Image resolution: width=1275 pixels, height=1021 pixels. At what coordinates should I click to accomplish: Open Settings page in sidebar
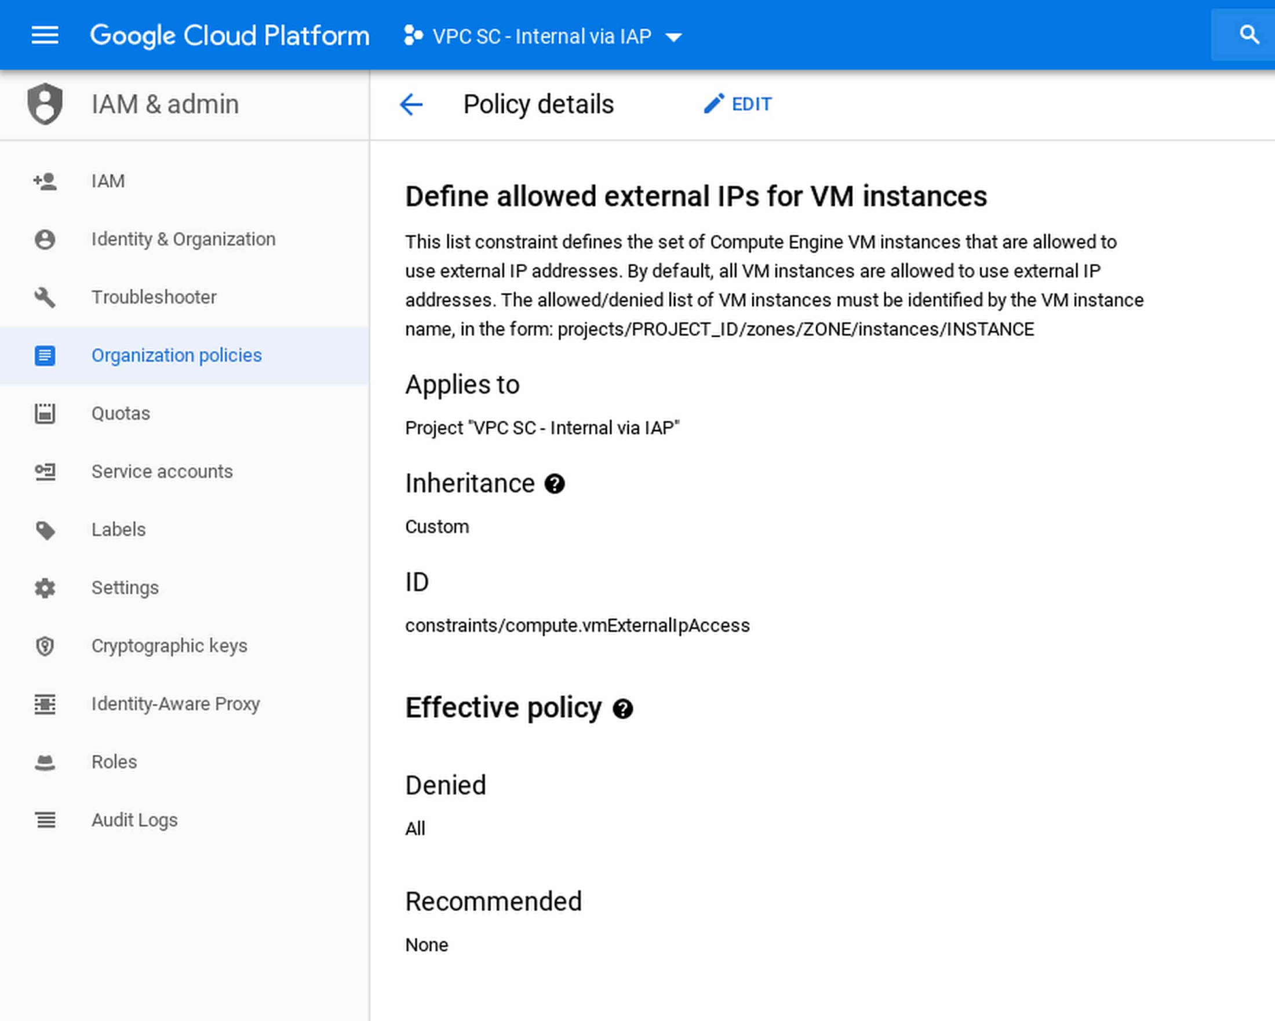point(184,588)
